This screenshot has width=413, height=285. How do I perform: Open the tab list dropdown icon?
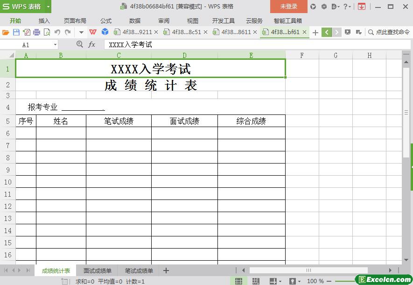click(x=358, y=32)
